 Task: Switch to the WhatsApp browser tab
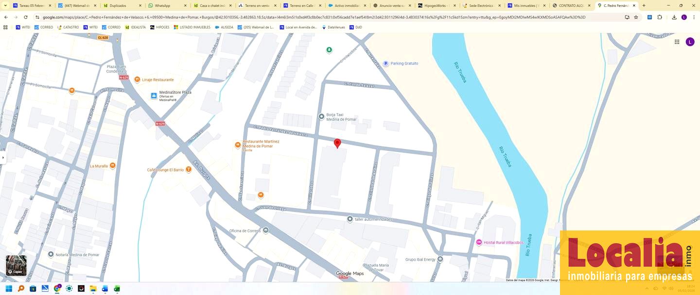pos(162,6)
